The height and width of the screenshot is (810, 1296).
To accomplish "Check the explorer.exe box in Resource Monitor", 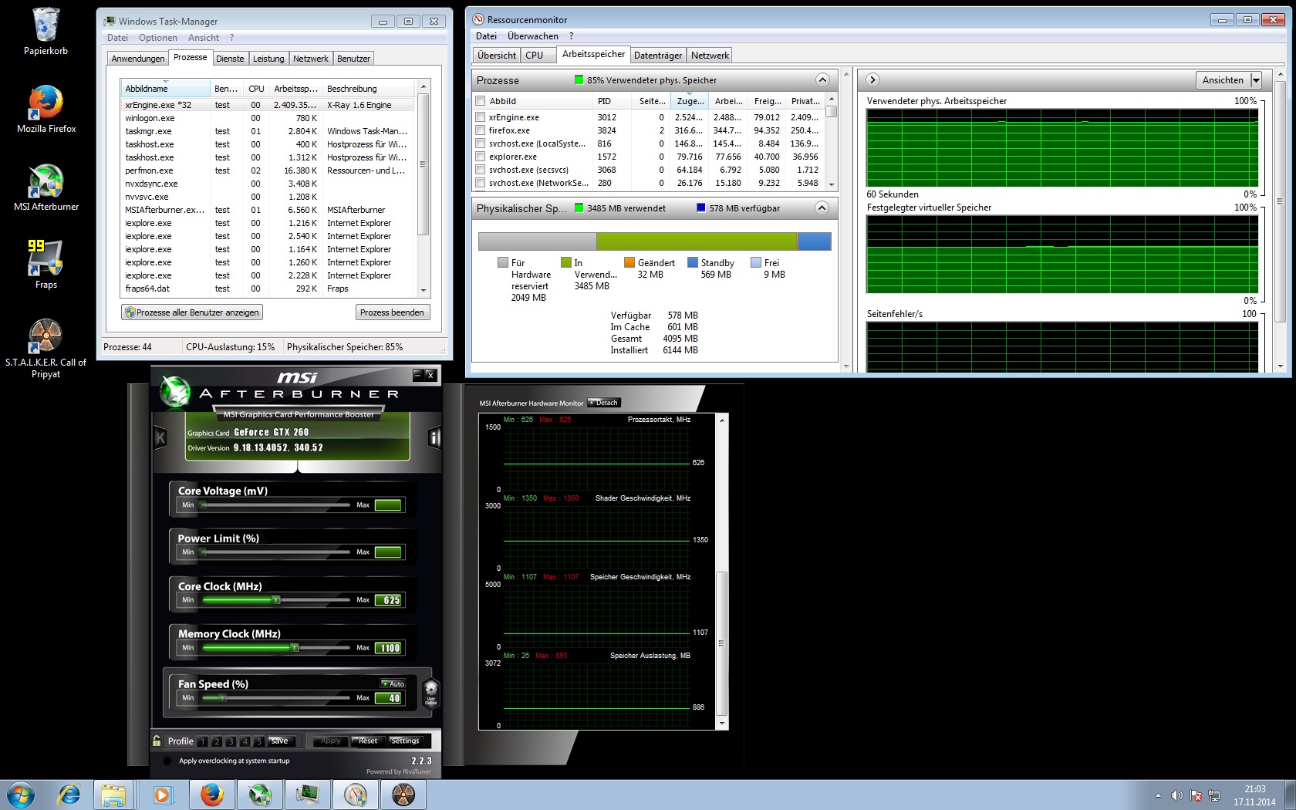I will pyautogui.click(x=481, y=157).
